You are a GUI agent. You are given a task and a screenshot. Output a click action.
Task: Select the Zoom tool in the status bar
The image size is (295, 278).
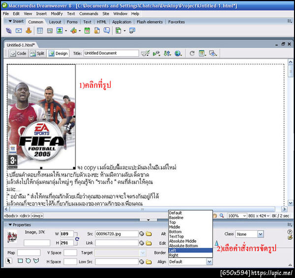point(222,216)
